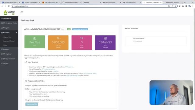This screenshot has width=195, height=110.
Task: Open API Response Fields sidebar item
Action: pyautogui.click(x=9, y=23)
